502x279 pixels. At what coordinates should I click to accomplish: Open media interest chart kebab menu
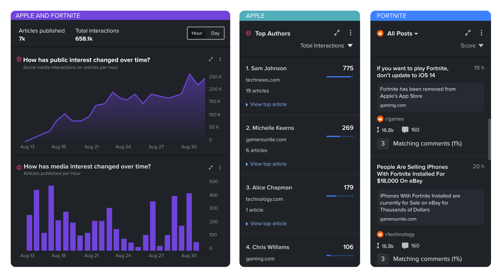point(220,168)
